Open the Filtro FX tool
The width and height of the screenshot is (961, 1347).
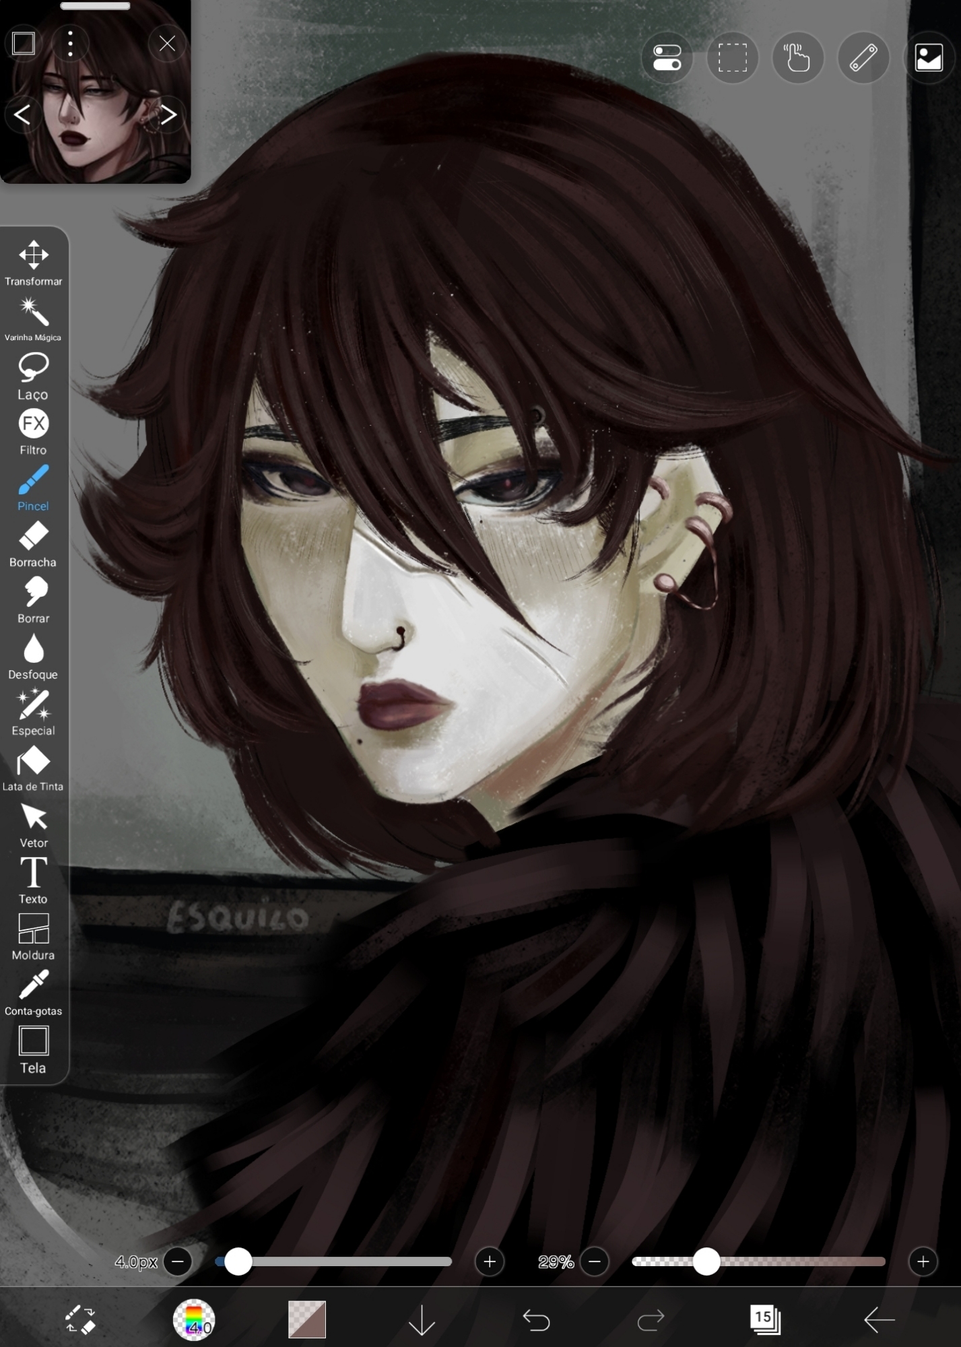point(33,431)
